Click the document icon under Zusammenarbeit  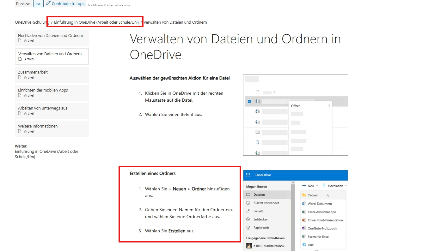coord(20,77)
